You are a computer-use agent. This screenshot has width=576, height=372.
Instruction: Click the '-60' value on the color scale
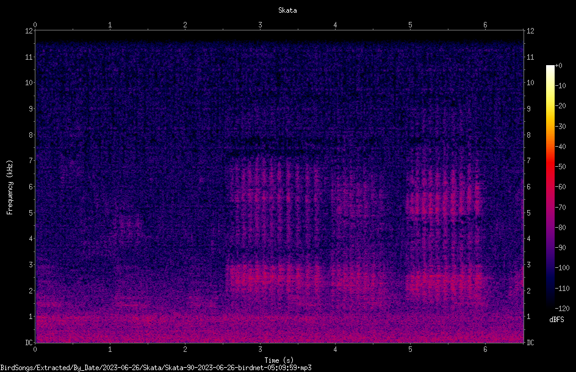(561, 187)
